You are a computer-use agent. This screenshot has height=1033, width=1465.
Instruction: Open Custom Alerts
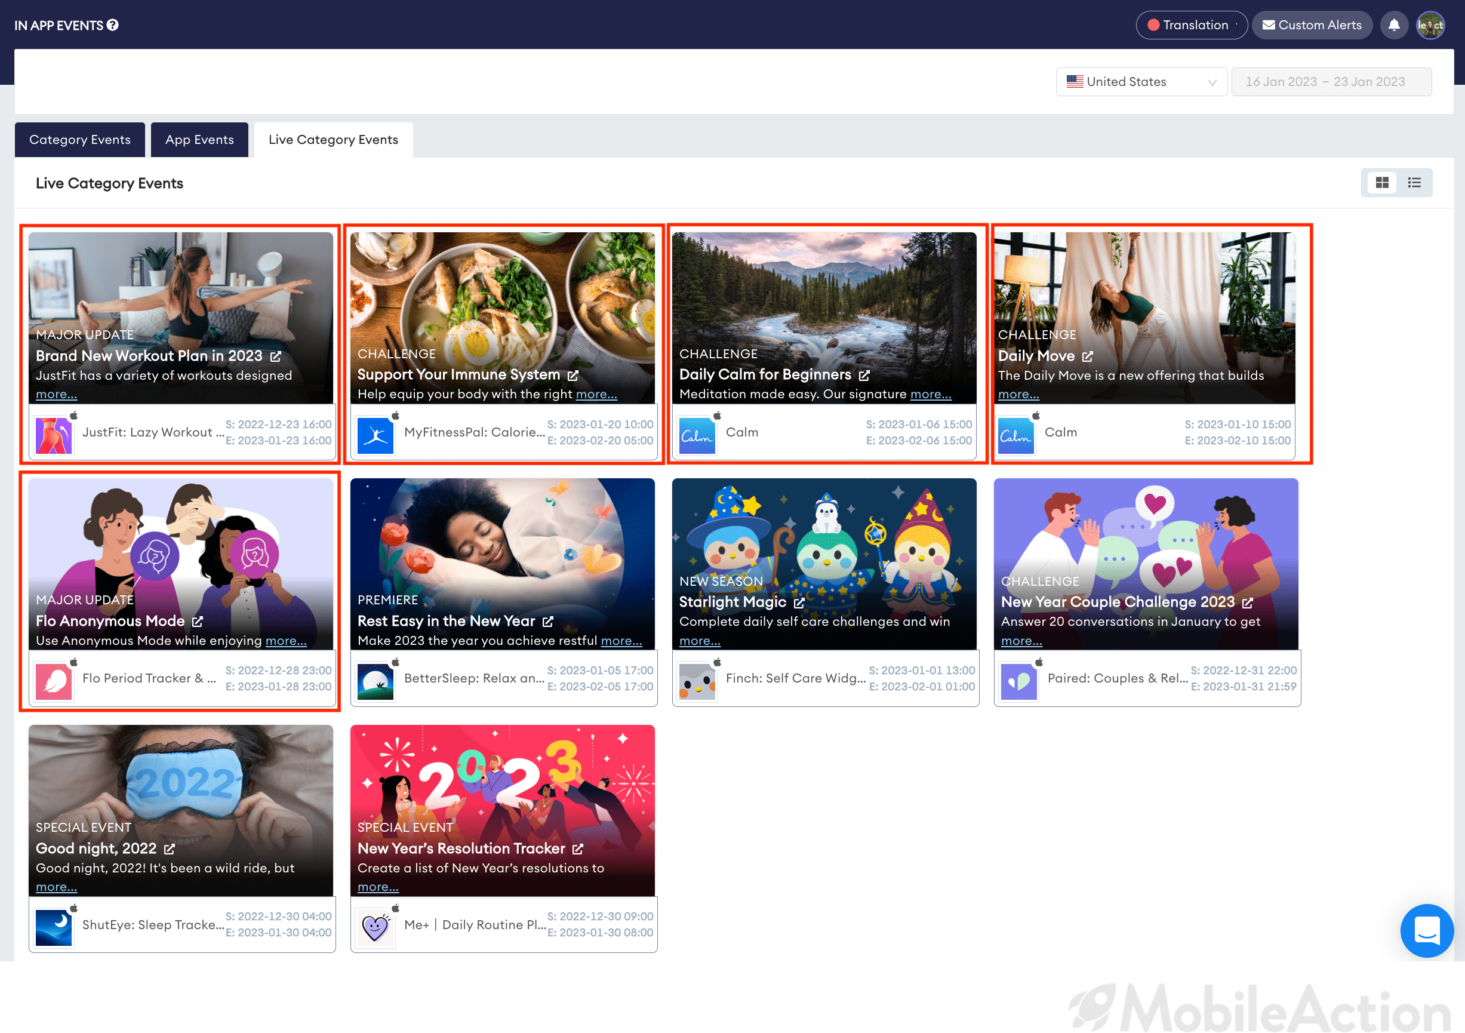tap(1312, 25)
